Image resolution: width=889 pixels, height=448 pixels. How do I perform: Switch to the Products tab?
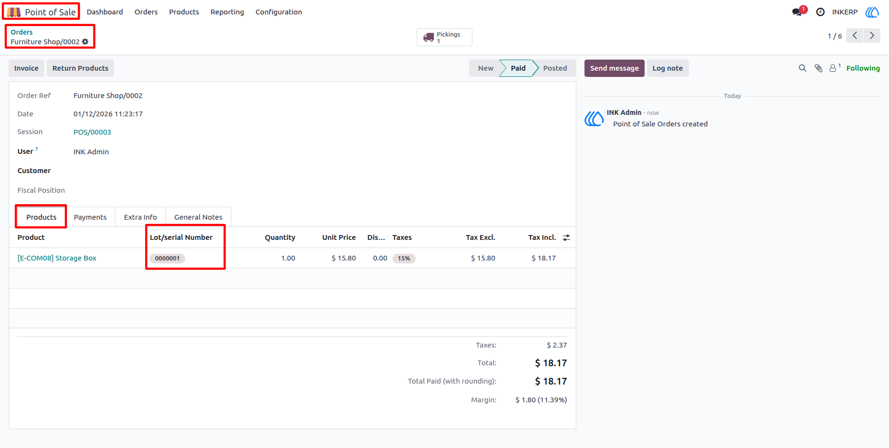pos(41,217)
